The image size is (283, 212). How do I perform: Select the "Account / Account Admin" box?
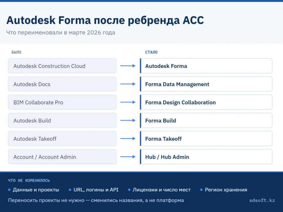(62, 157)
